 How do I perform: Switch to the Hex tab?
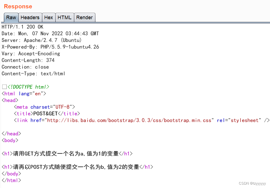49,17
